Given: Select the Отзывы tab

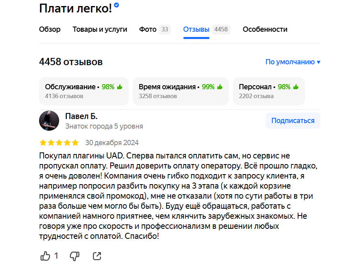Looking at the screenshot, I should 196,29.
